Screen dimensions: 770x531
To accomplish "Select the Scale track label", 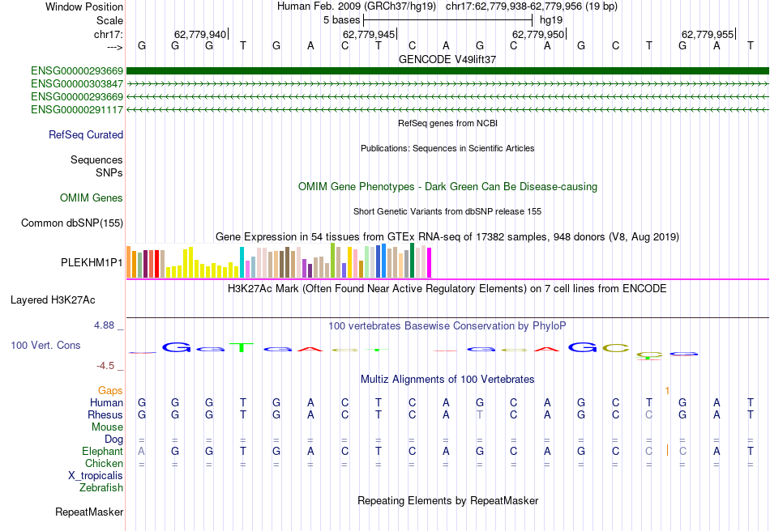I will coord(109,20).
